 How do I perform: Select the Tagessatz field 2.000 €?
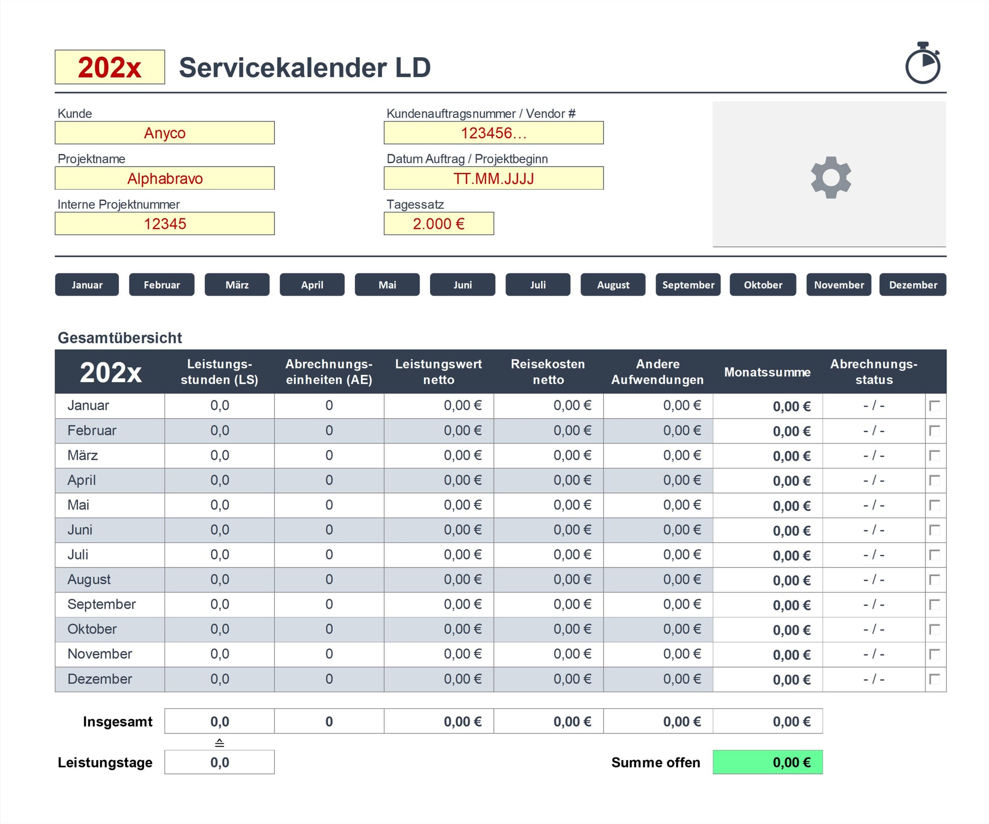(439, 224)
